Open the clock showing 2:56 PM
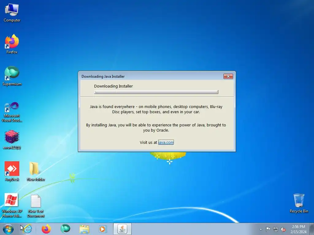This screenshot has height=235, width=314. click(298, 229)
